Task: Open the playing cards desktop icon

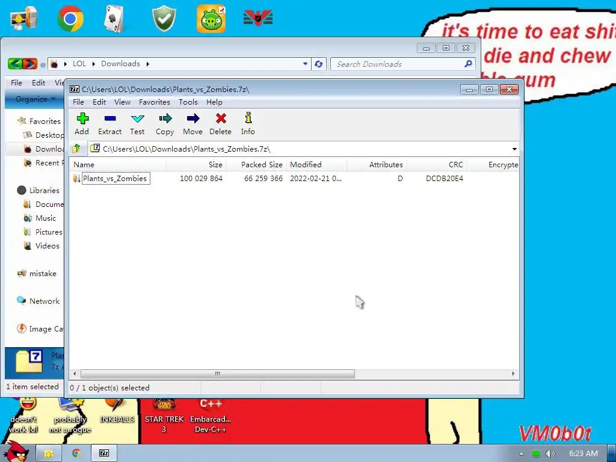Action: [115, 19]
